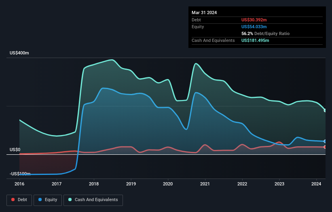Click the Cash And Equivalents tooltip label
Viewport: 332px width, 212px height.
tap(213, 40)
